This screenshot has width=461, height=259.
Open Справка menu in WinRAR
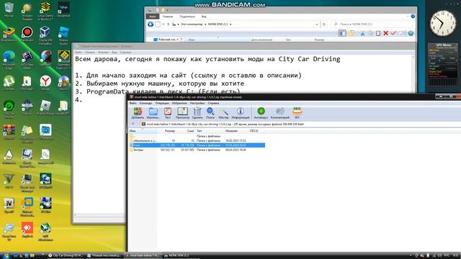(x=213, y=103)
